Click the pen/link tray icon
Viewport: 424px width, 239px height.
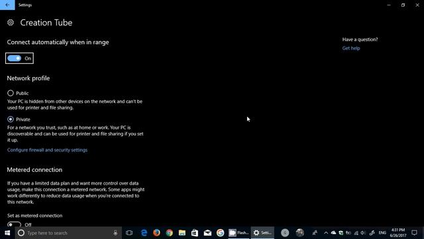click(x=372, y=233)
